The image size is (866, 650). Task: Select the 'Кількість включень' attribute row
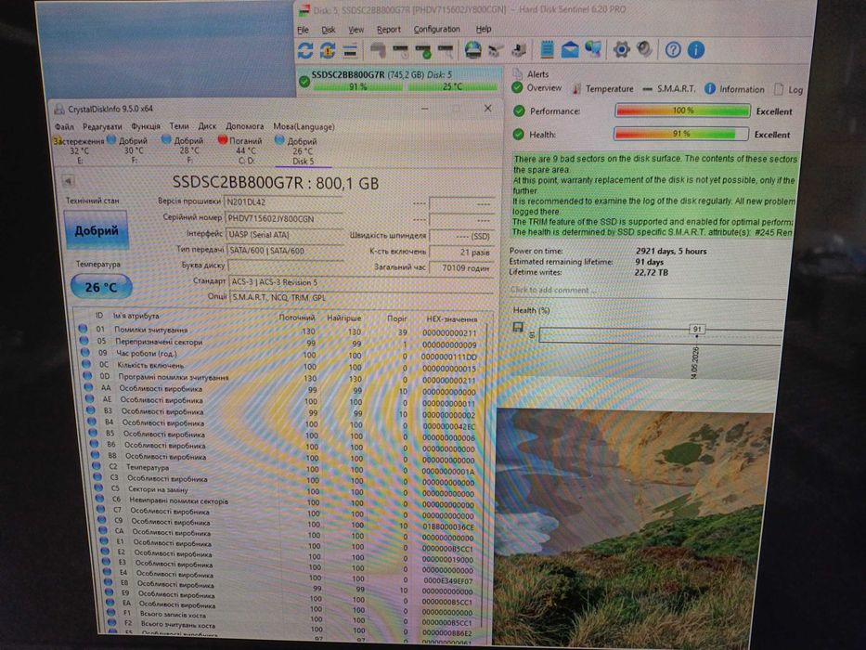283,367
